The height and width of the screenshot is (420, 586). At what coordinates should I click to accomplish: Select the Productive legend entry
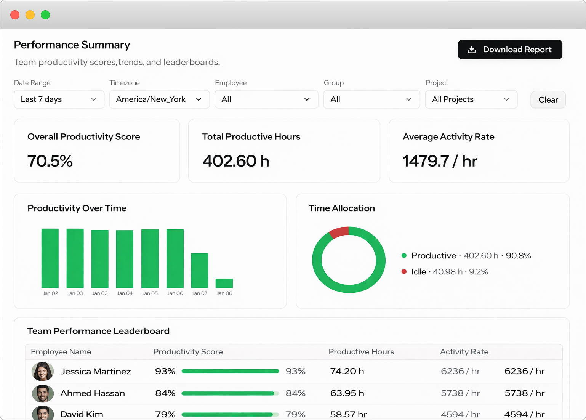click(466, 256)
